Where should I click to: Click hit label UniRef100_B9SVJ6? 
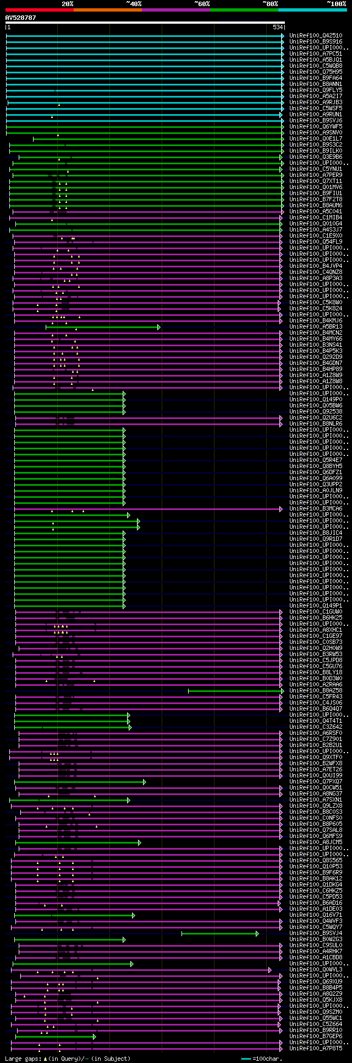pos(317,121)
